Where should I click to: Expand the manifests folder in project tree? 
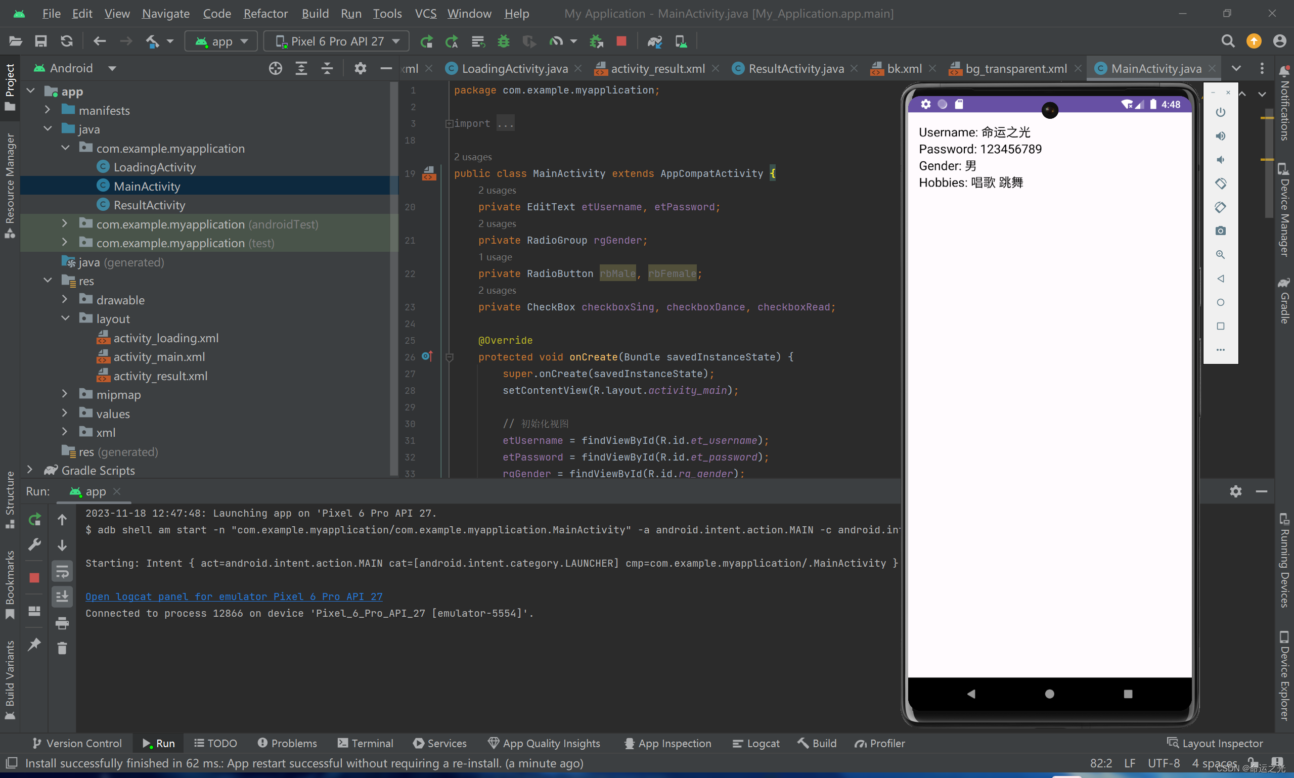coord(47,110)
